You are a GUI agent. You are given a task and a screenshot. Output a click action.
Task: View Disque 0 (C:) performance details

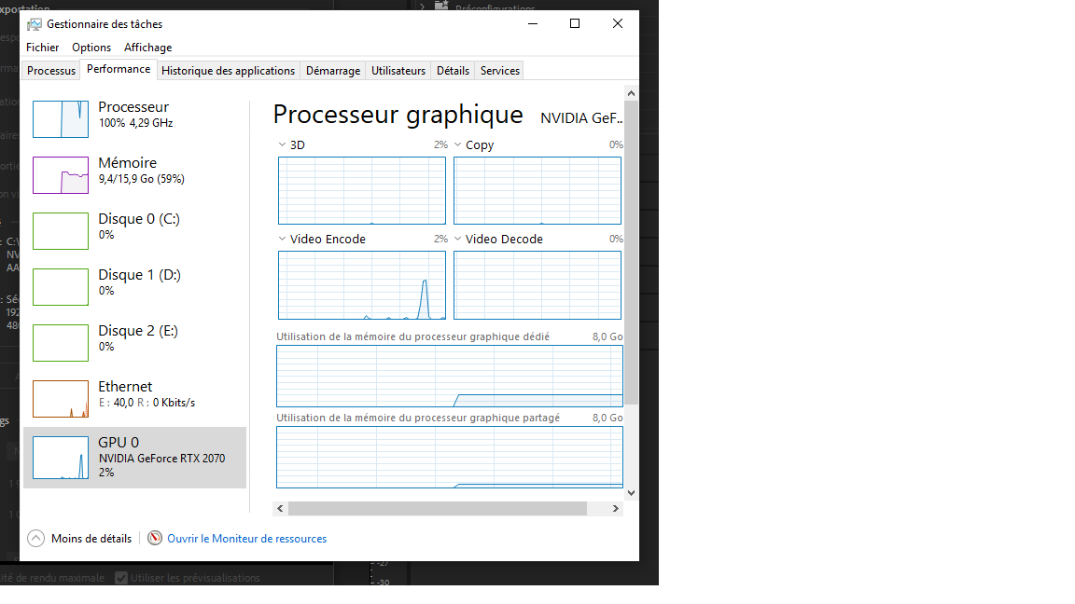pyautogui.click(x=133, y=226)
